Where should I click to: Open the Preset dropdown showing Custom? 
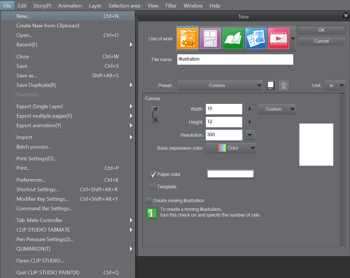[x=220, y=85]
